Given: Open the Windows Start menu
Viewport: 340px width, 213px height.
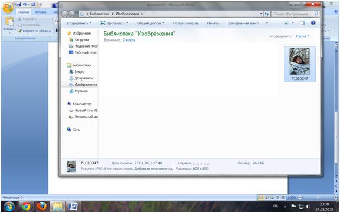Looking at the screenshot, I should (x=9, y=207).
